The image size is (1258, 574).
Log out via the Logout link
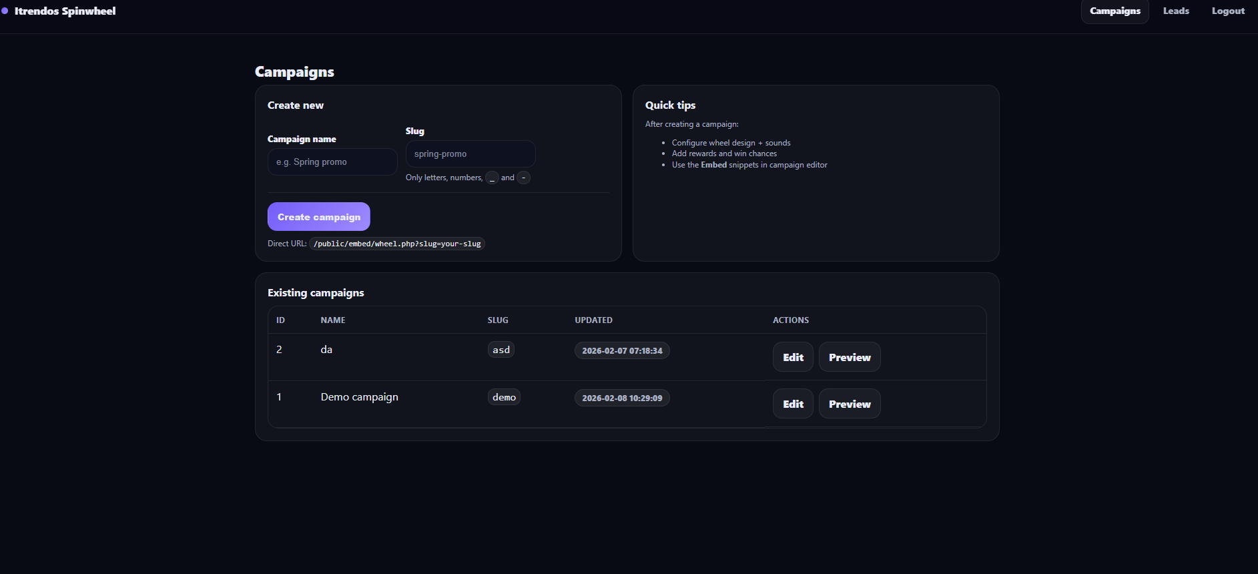(x=1228, y=11)
